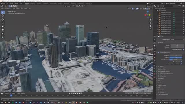
Task: Select the Move tool
Action: tap(3, 19)
